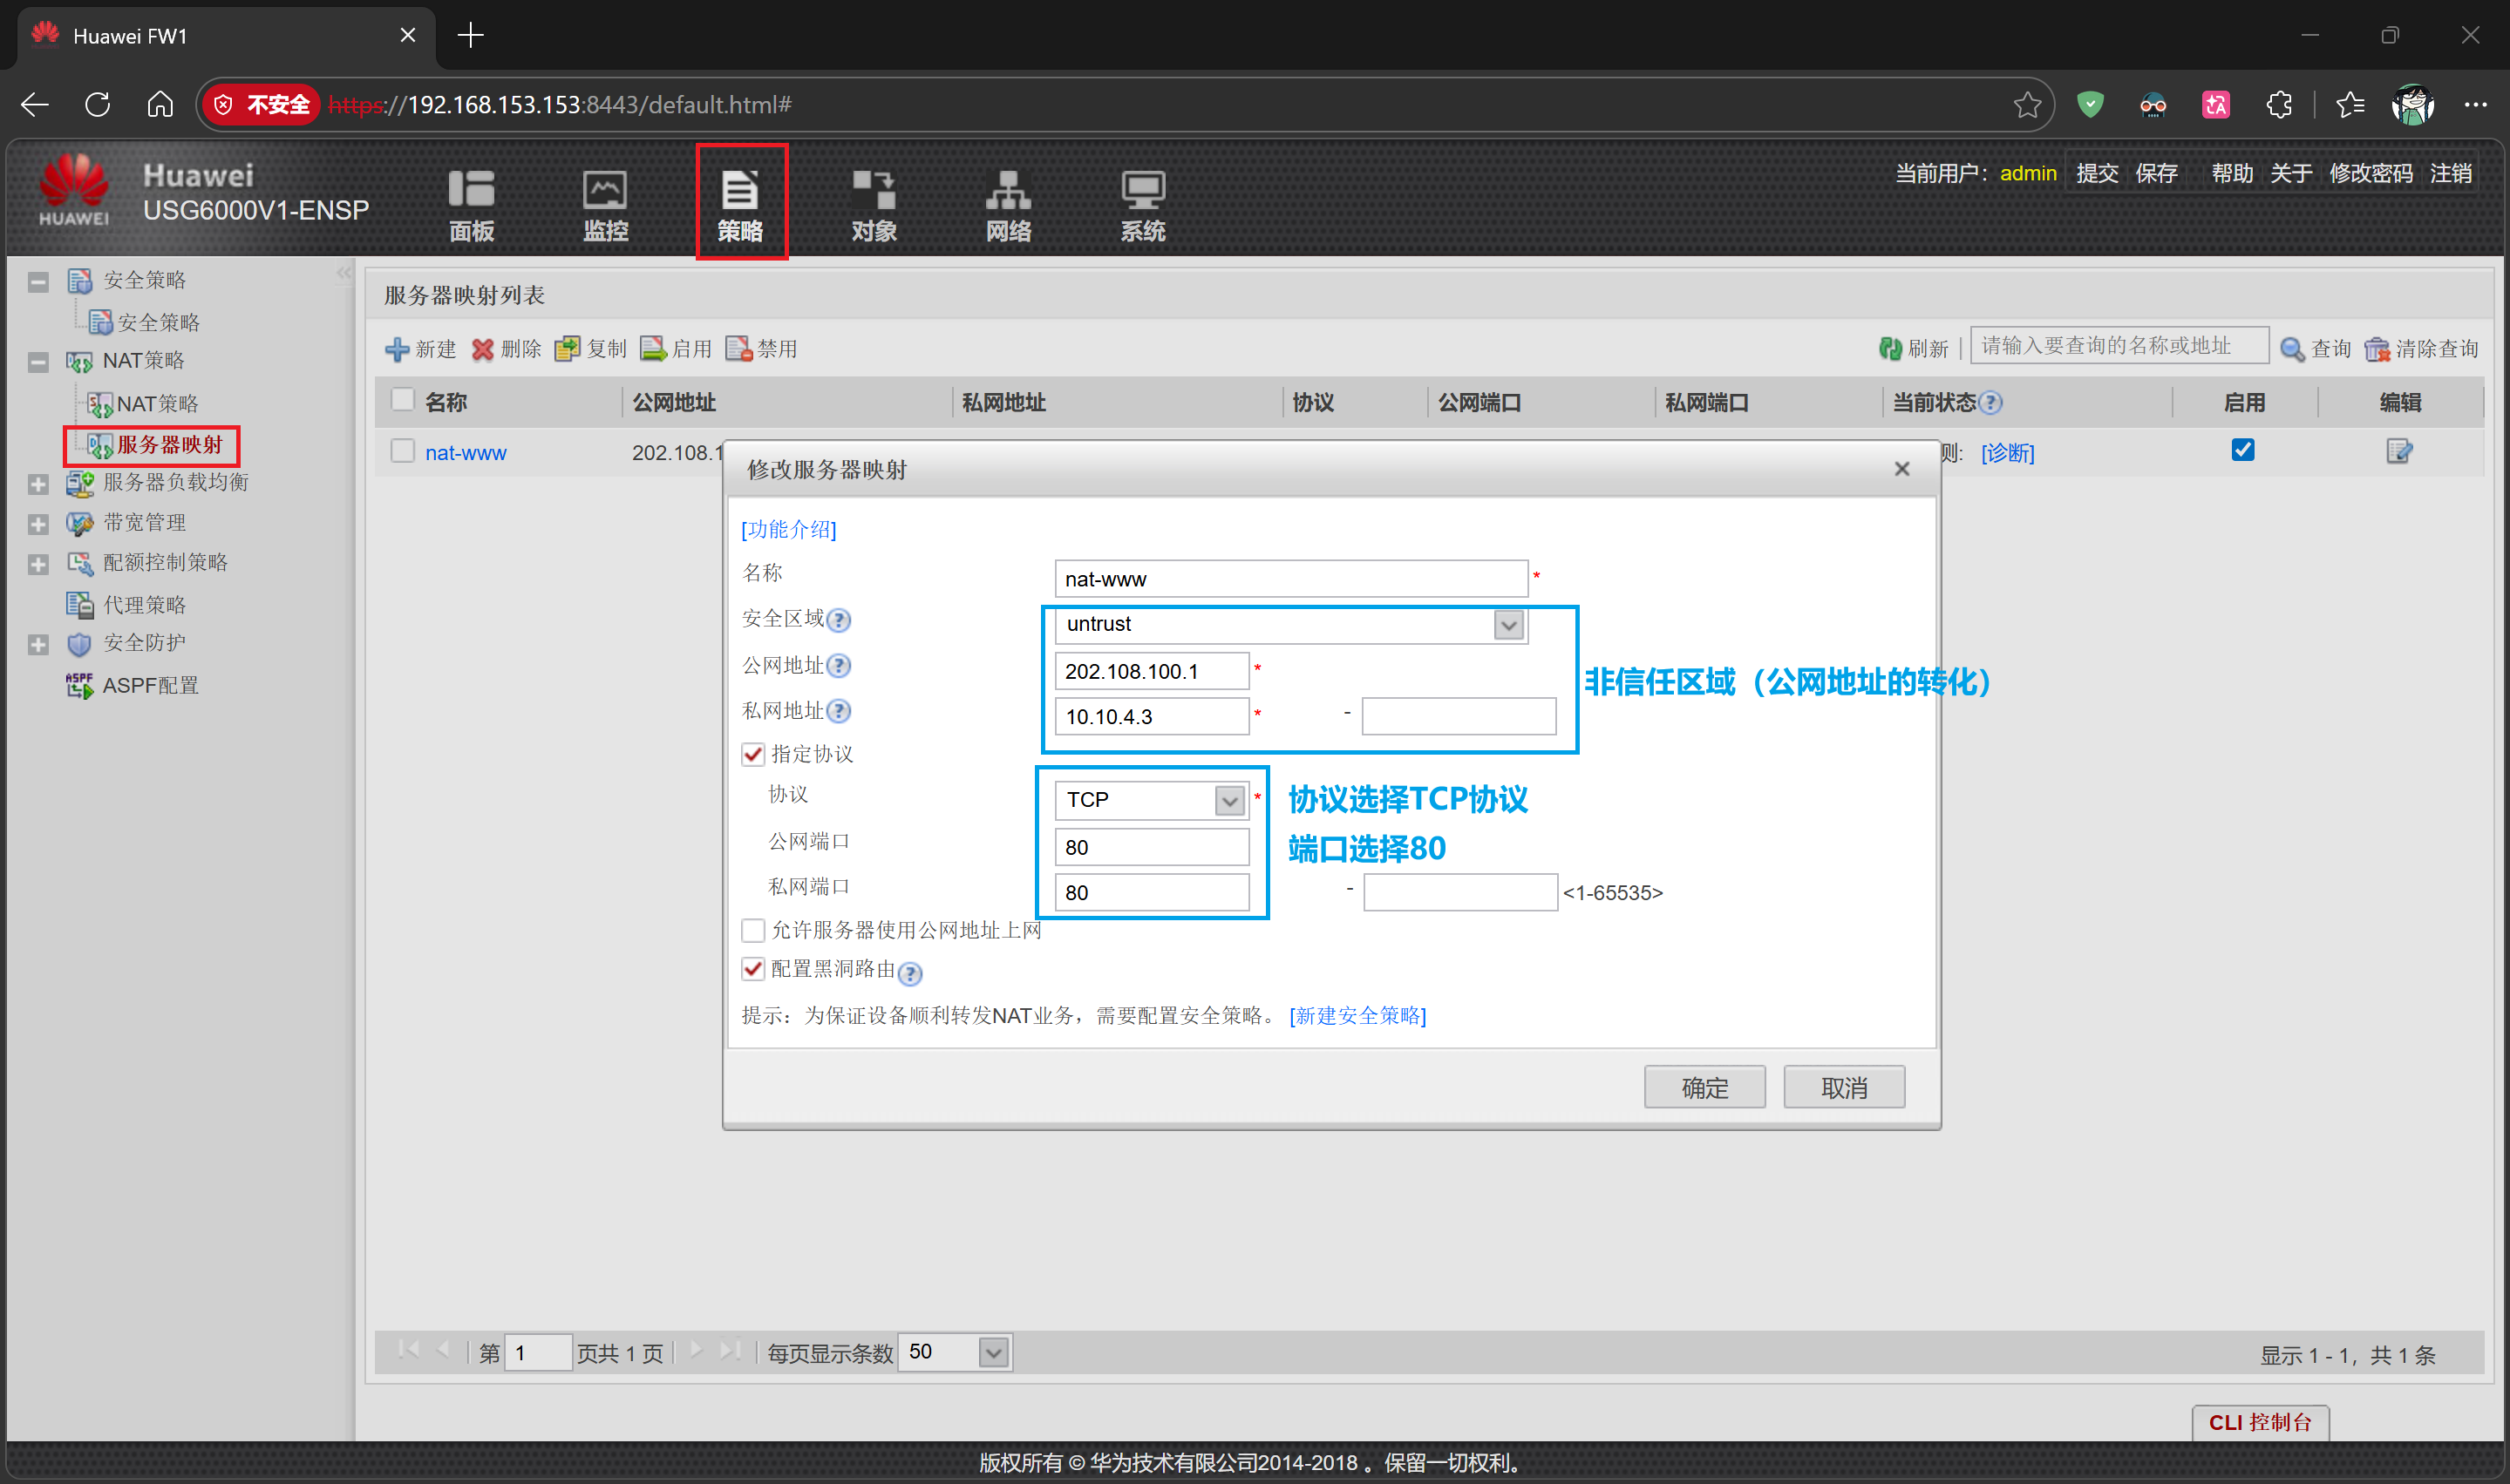Click the 删除 delete icon

[x=484, y=349]
